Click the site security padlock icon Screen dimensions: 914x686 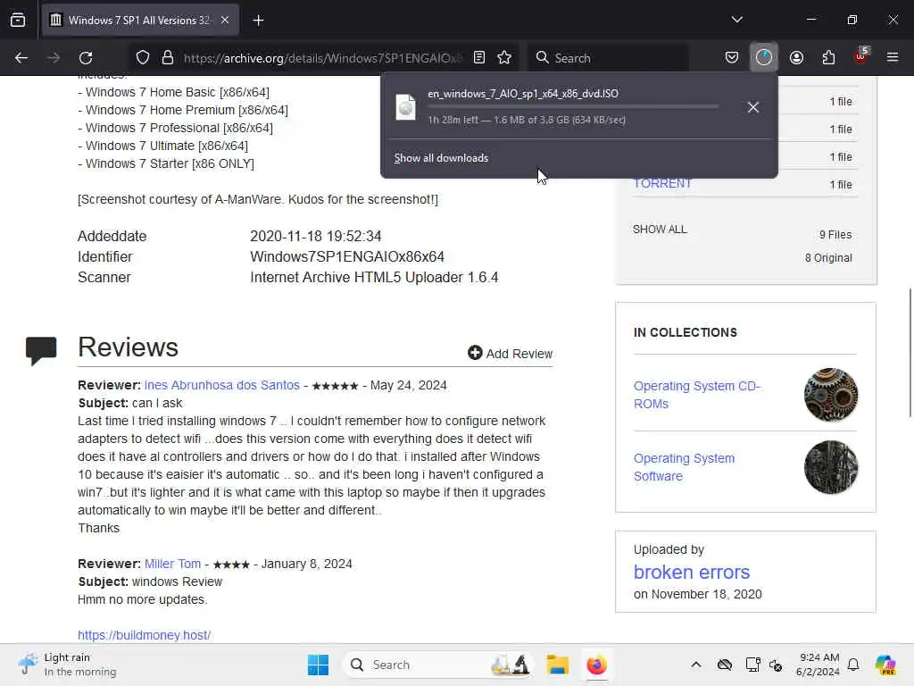click(x=168, y=58)
